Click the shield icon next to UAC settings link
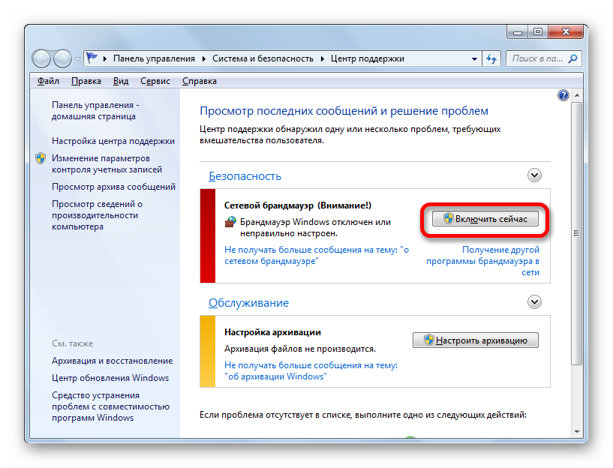The width and height of the screenshot is (613, 468). click(x=41, y=158)
